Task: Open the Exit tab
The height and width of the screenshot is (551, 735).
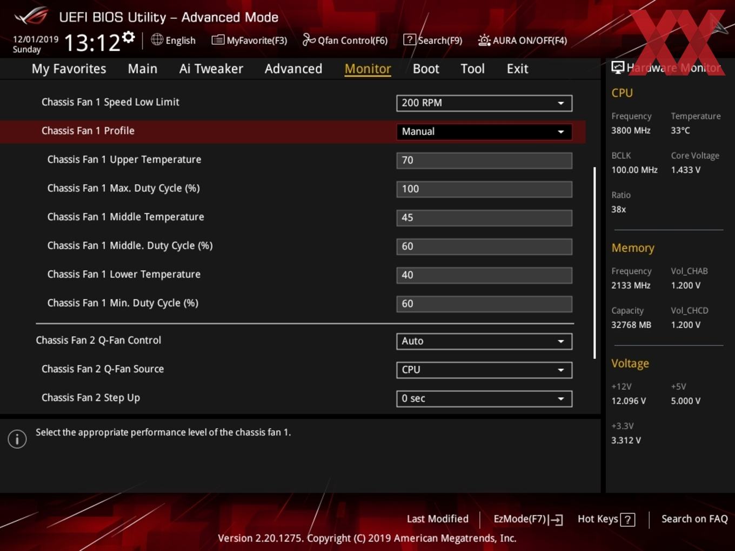Action: (517, 69)
